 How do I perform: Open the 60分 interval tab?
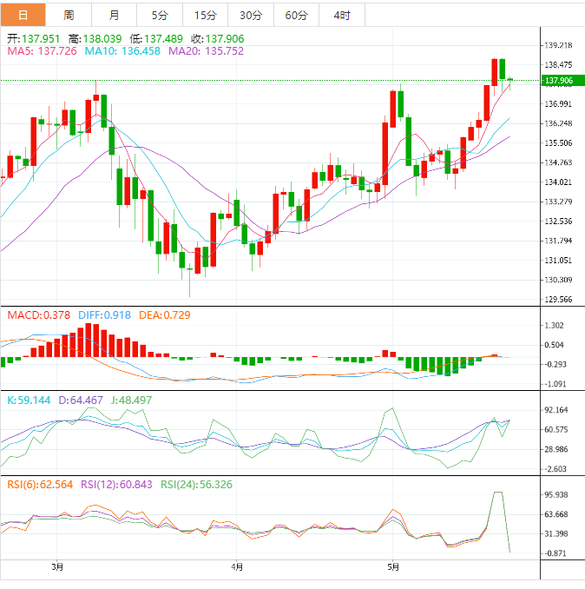(296, 15)
